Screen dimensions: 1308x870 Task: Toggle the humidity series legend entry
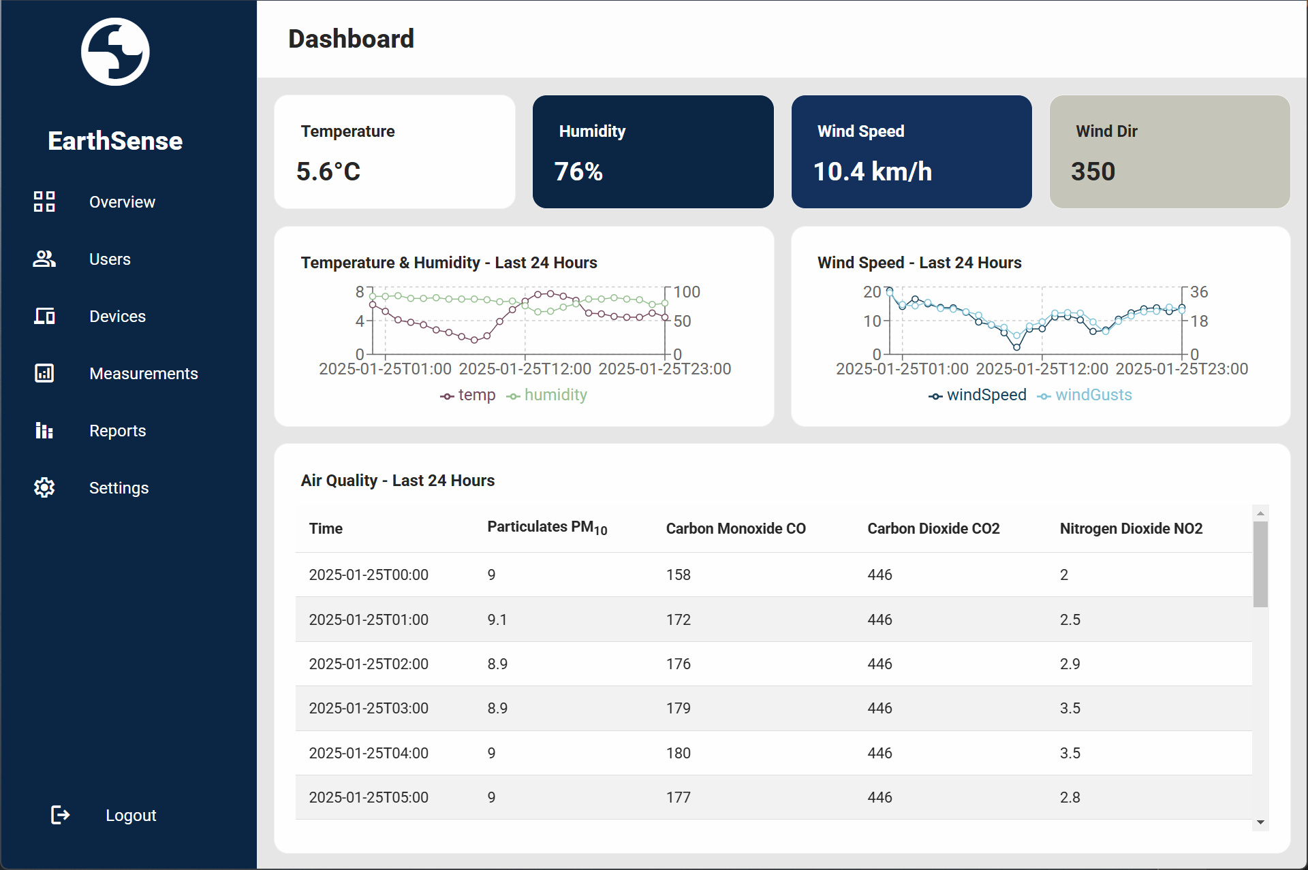548,396
